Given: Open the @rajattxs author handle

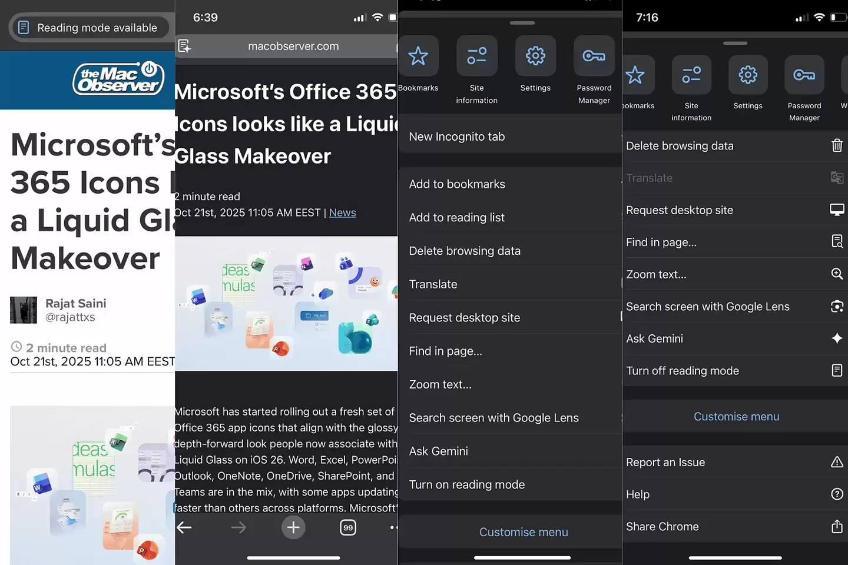Looking at the screenshot, I should click(70, 317).
